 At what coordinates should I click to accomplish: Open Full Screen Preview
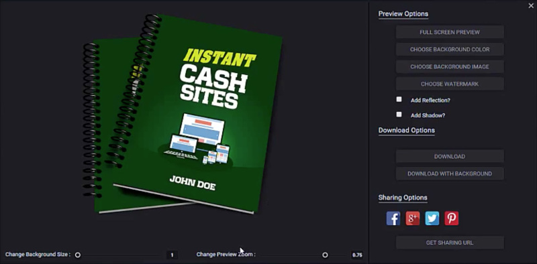pos(450,32)
